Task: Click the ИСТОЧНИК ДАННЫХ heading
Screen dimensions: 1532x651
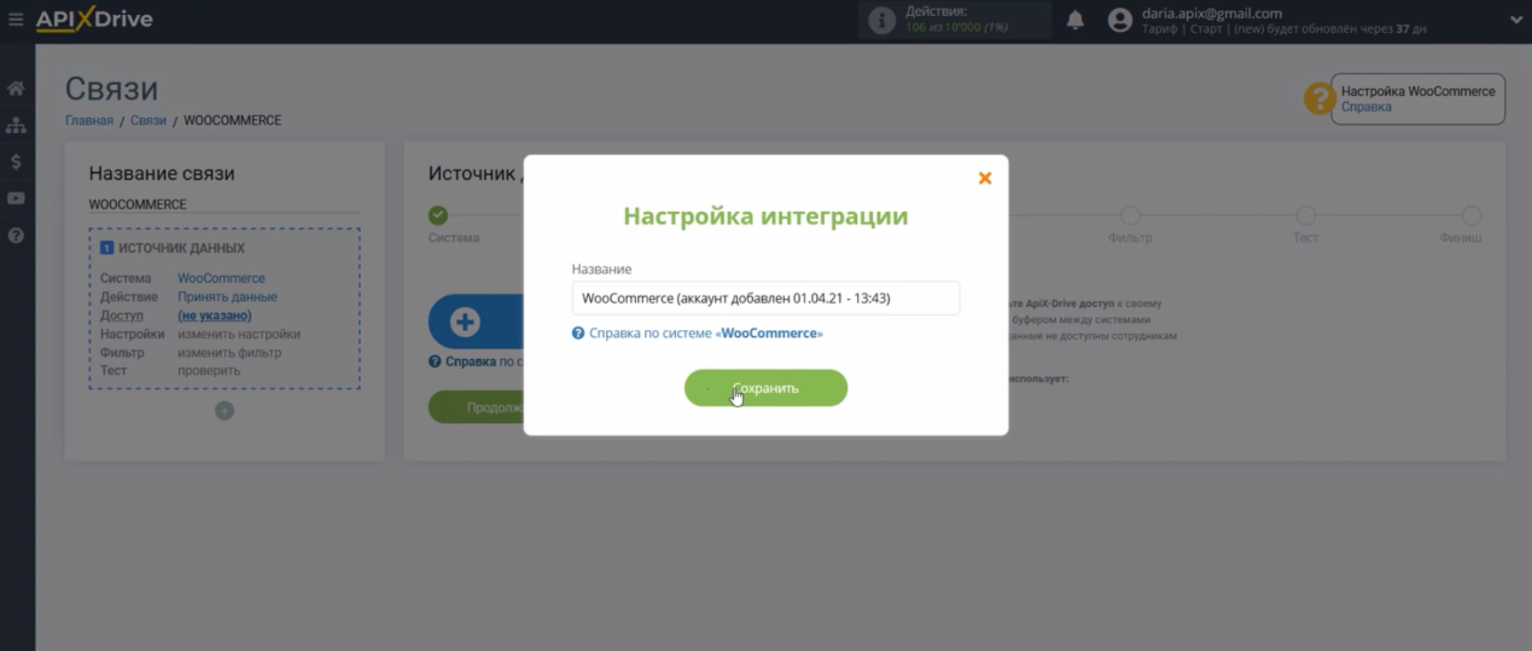Action: point(182,248)
